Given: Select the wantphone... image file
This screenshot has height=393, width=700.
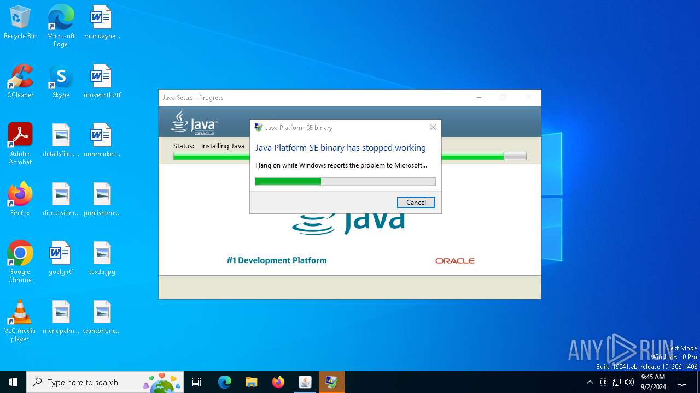Looking at the screenshot, I should (102, 318).
